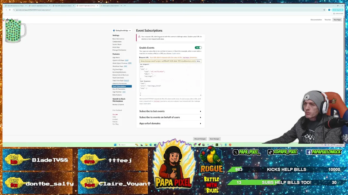This screenshot has height=195, width=348.
Task: Click warning triangle icon in error banner
Action: point(139,37)
